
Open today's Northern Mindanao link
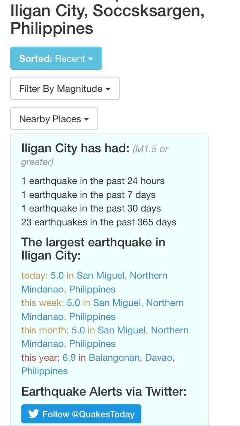coord(94,282)
